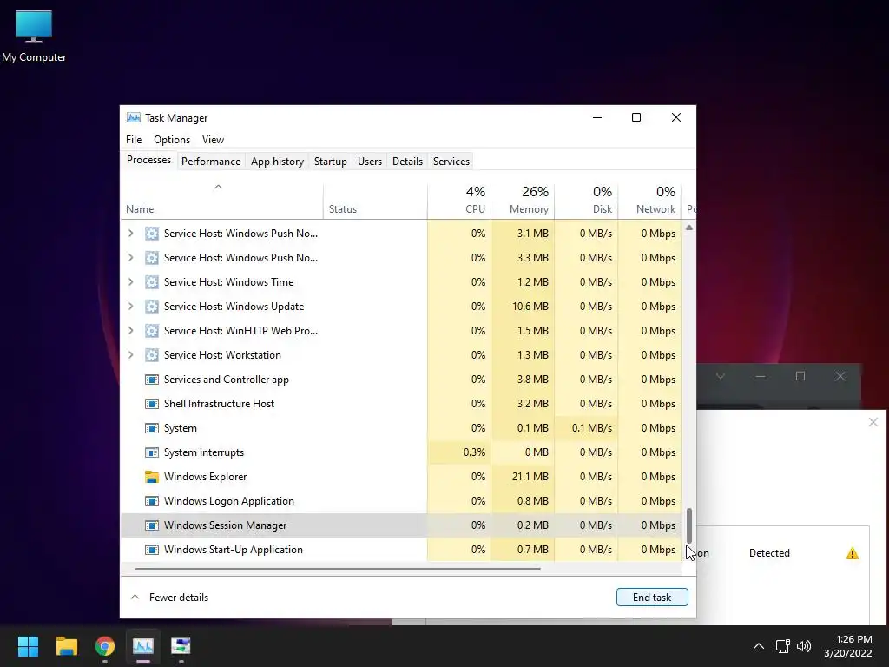Click the Windows Explorer folder icon
Viewport: 889px width, 667px height.
pos(151,477)
